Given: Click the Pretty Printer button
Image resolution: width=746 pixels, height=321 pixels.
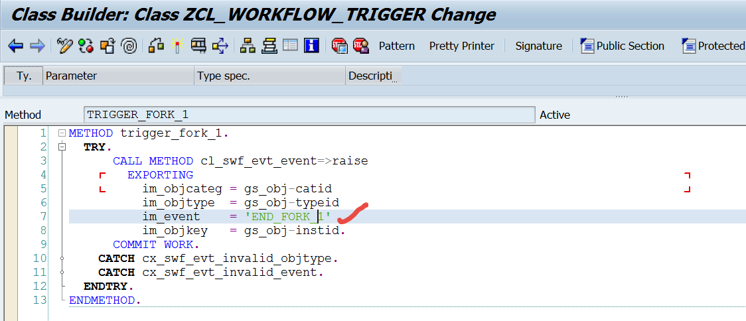Looking at the screenshot, I should tap(462, 46).
